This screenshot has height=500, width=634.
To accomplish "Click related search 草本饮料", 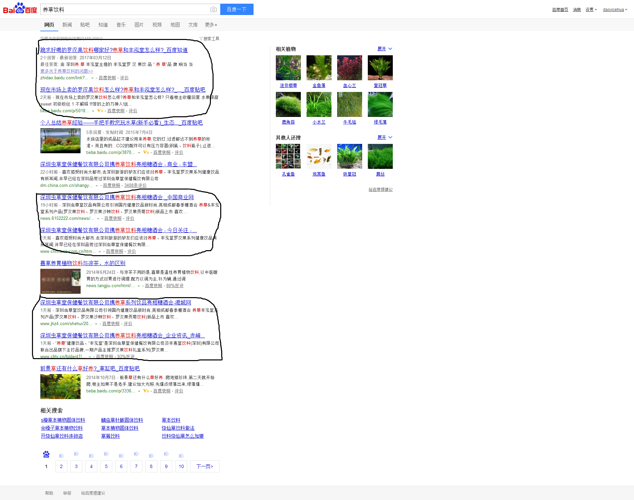I will tap(171, 420).
